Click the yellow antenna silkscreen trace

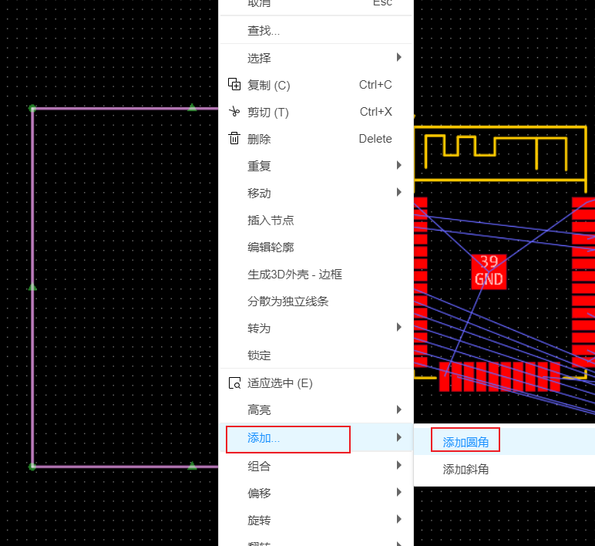[496, 151]
